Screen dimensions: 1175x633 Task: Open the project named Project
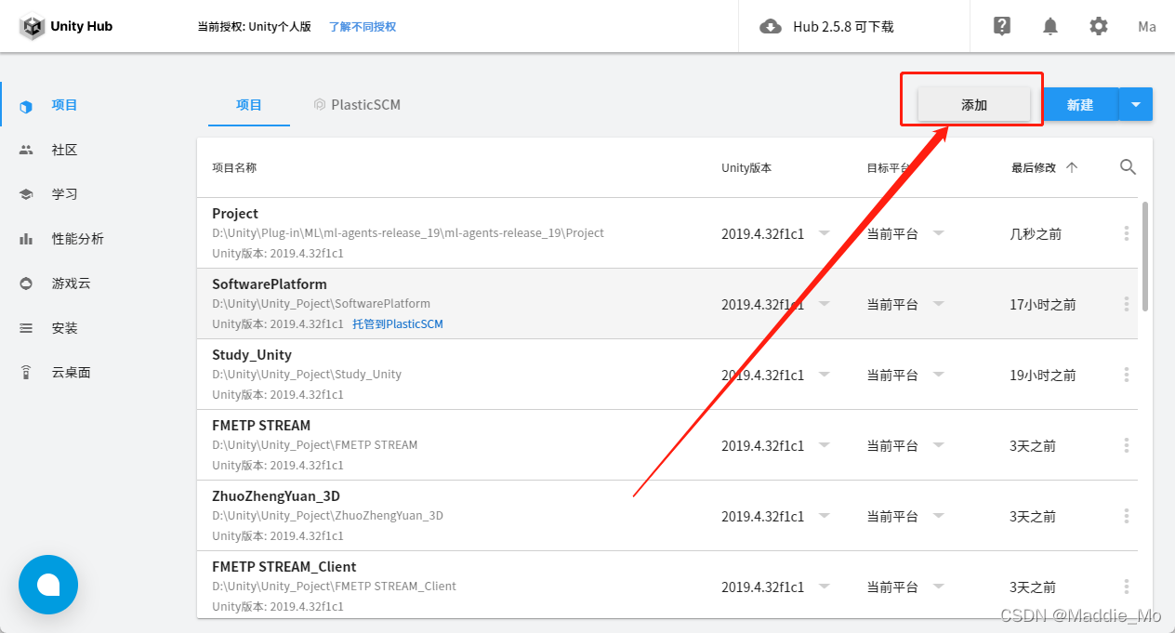(235, 214)
